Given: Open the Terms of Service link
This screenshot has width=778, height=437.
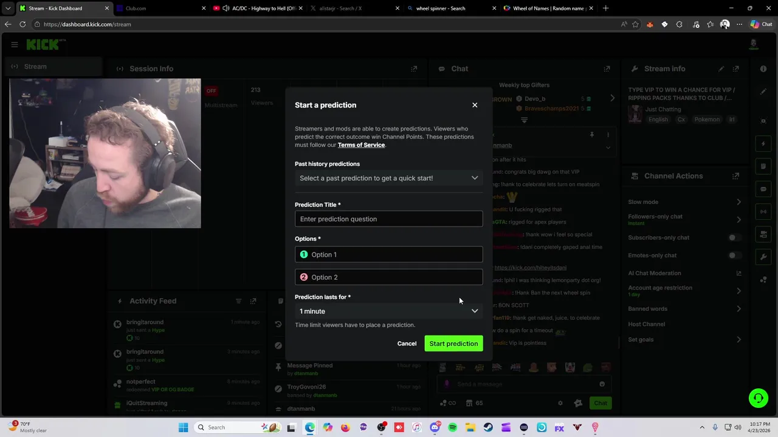Looking at the screenshot, I should 361,145.
